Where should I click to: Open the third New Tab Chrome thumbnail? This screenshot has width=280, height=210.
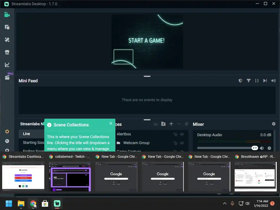click(x=209, y=173)
